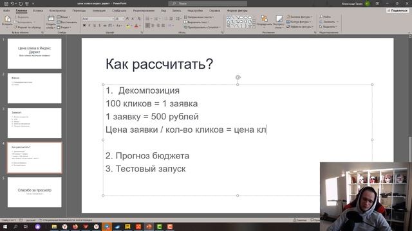Expand Text Direction dropdown
The image size is (412, 231).
(x=199, y=17)
